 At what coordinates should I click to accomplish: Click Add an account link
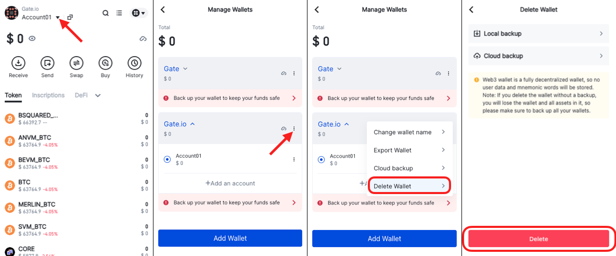(x=230, y=183)
